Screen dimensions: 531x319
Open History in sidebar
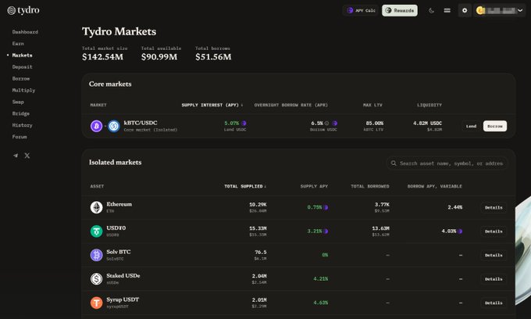pyautogui.click(x=23, y=125)
